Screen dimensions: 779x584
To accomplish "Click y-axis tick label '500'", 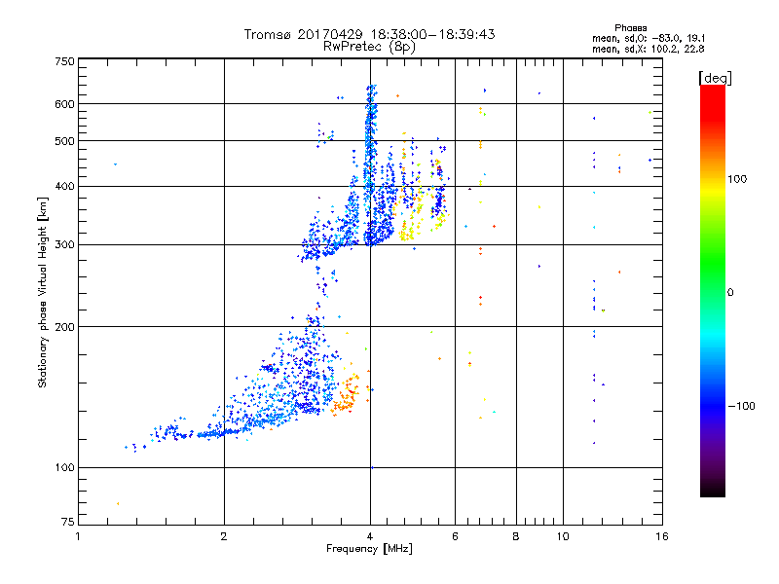I will click(64, 141).
